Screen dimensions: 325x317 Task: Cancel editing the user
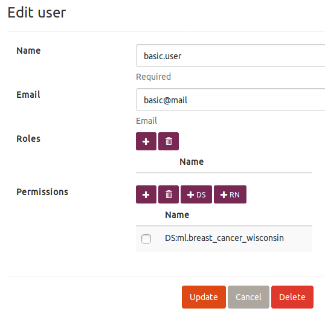[x=248, y=297]
